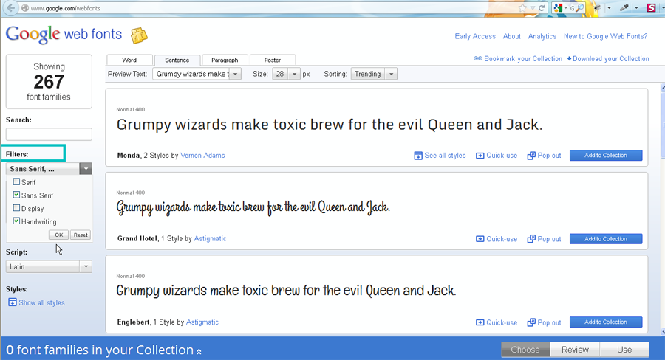Uncheck the Sans Serif filter checkbox
The width and height of the screenshot is (665, 360).
point(16,195)
